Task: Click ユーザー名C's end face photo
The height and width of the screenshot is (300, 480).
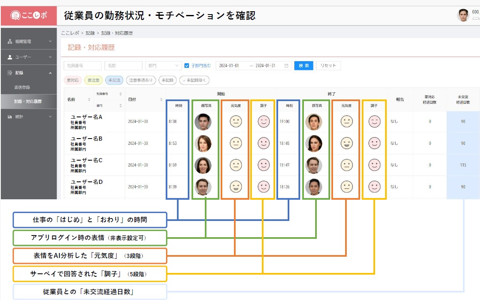Action: click(313, 165)
